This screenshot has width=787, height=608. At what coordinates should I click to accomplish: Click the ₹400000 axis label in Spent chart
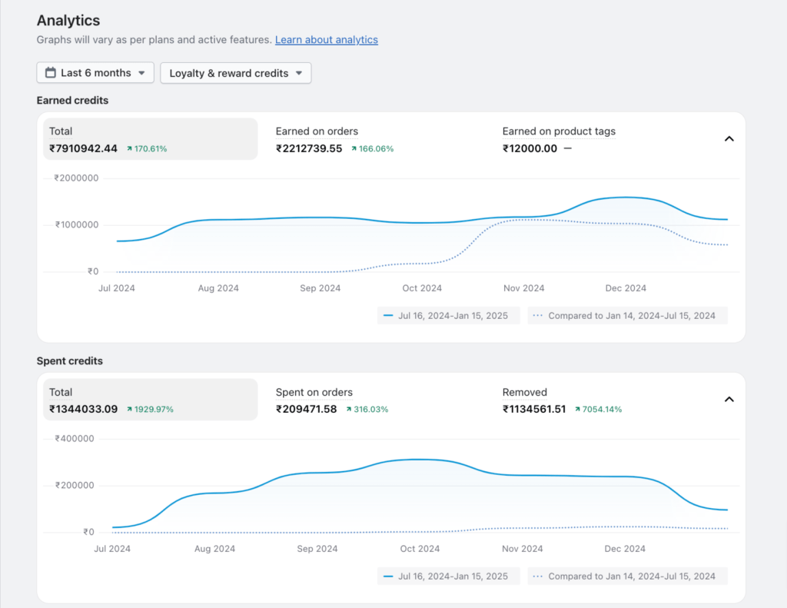pos(75,439)
